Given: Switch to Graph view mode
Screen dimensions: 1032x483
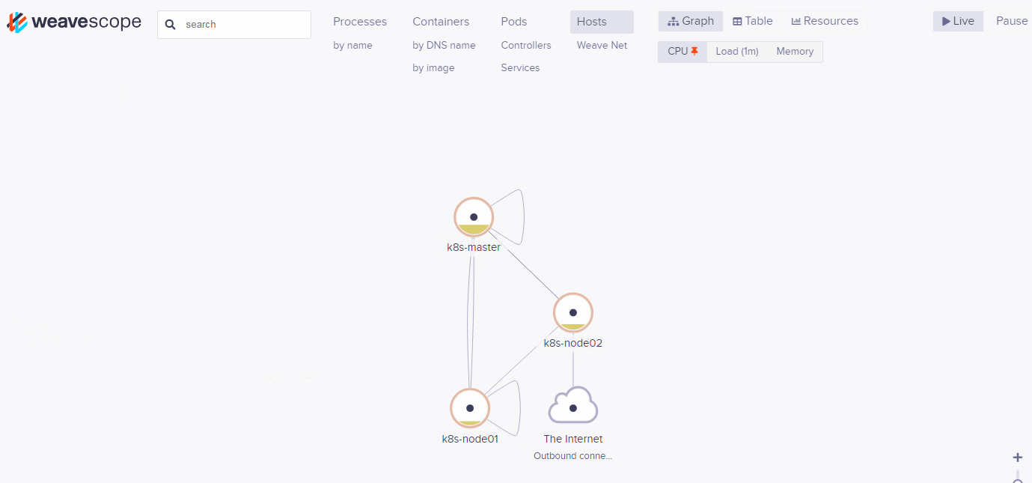Looking at the screenshot, I should tap(691, 21).
